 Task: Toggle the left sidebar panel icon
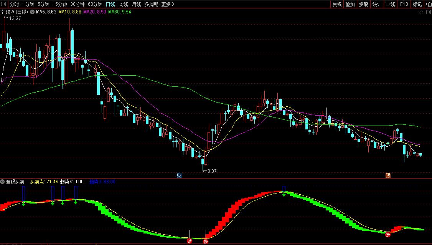coord(3,4)
